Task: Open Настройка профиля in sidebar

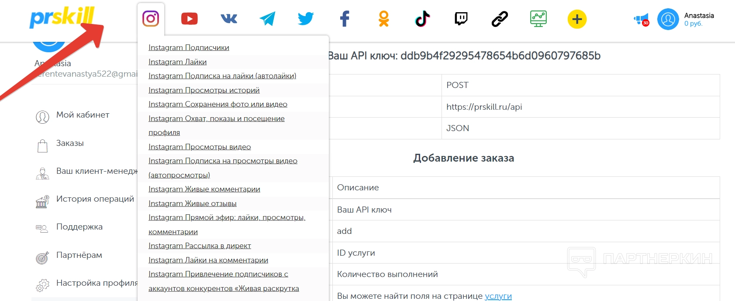Action: coord(97,283)
